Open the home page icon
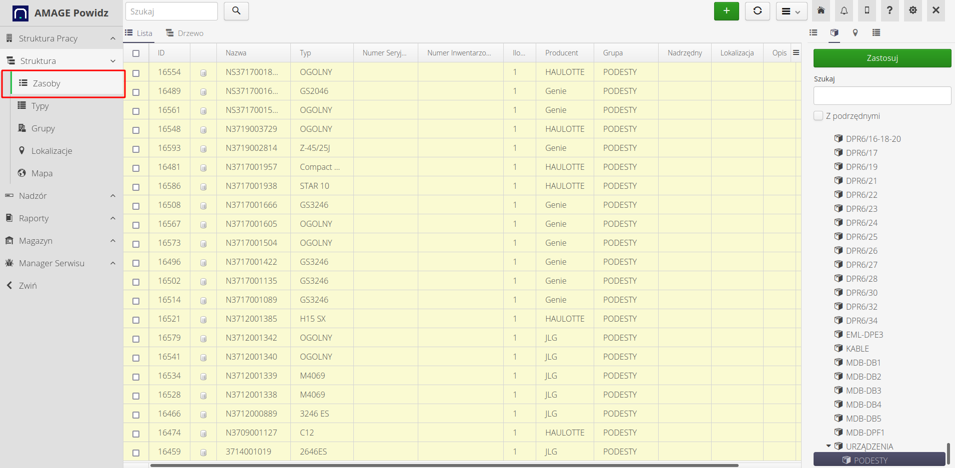 click(821, 10)
